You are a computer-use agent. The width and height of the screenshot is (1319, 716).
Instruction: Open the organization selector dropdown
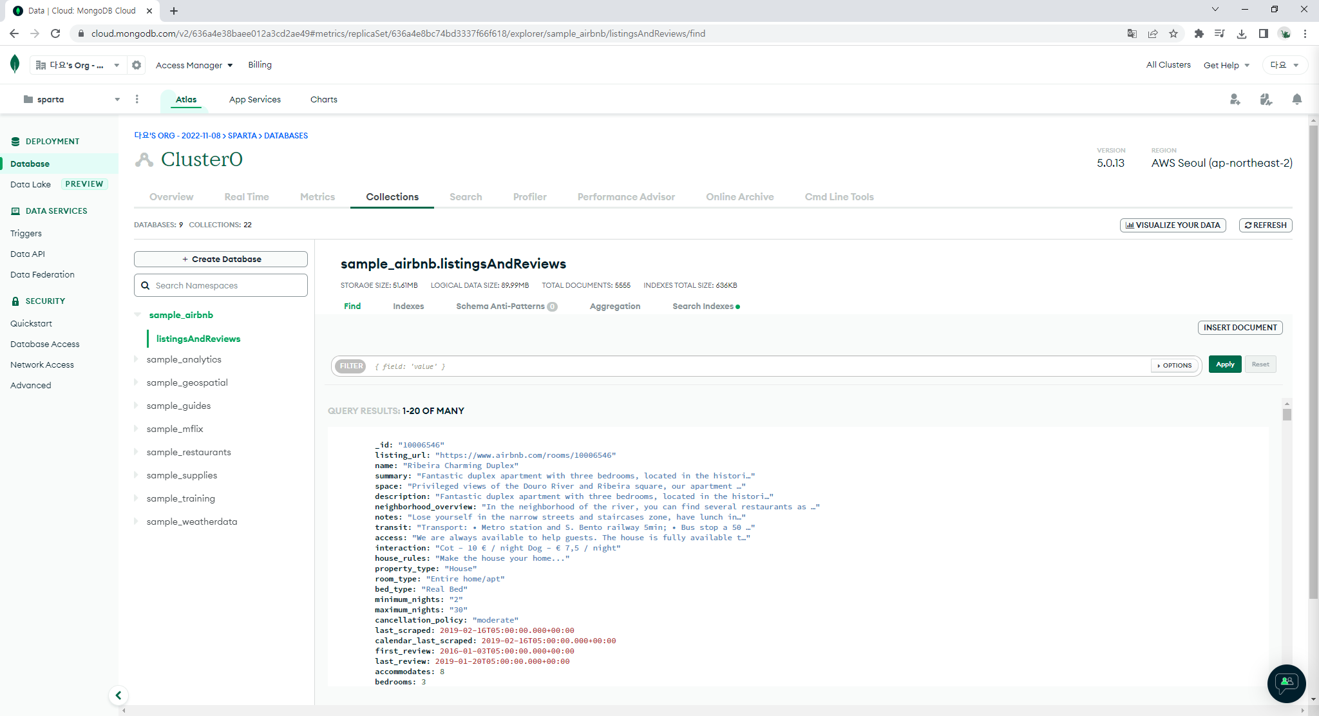tap(77, 65)
